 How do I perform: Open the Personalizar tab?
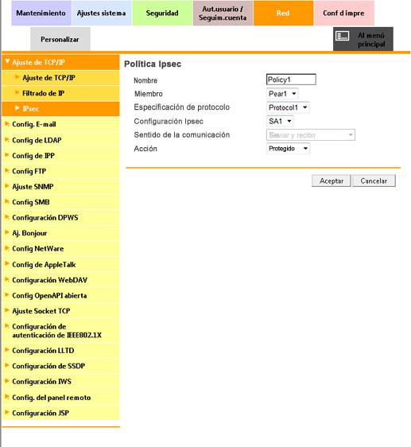click(60, 39)
